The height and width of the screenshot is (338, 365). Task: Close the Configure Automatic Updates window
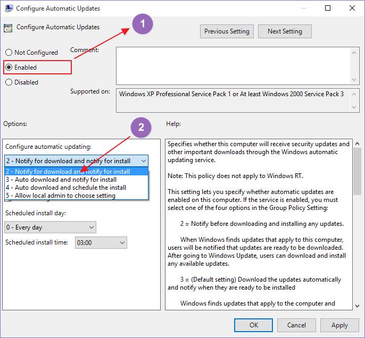coord(352,8)
